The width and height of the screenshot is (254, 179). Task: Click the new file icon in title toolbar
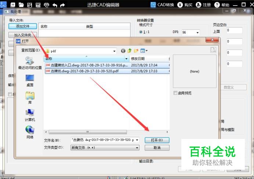[13, 5]
